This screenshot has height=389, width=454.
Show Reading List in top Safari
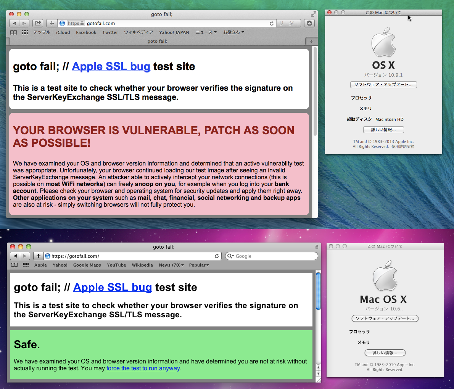point(13,32)
